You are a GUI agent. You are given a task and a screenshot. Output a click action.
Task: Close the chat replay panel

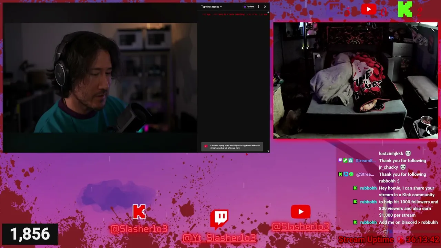coord(265,7)
